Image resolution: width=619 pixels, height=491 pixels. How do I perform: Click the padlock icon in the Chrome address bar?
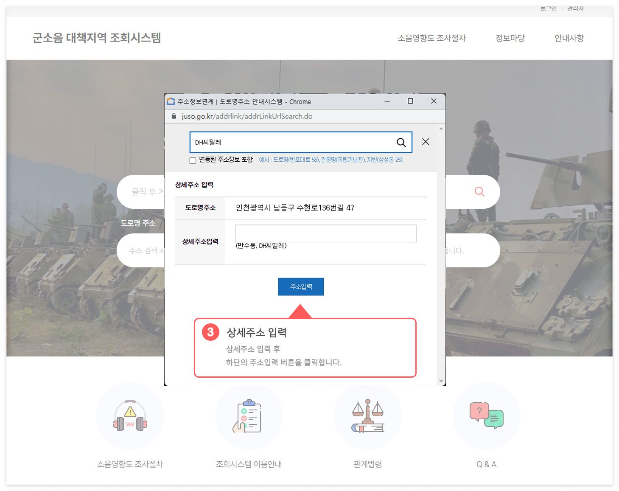(x=174, y=116)
